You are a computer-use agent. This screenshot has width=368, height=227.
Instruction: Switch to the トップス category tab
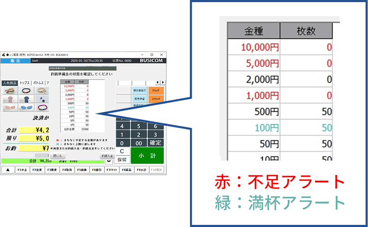[24, 83]
